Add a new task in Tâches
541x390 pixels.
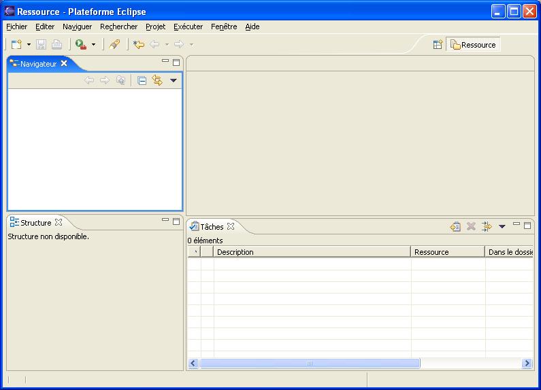point(455,226)
